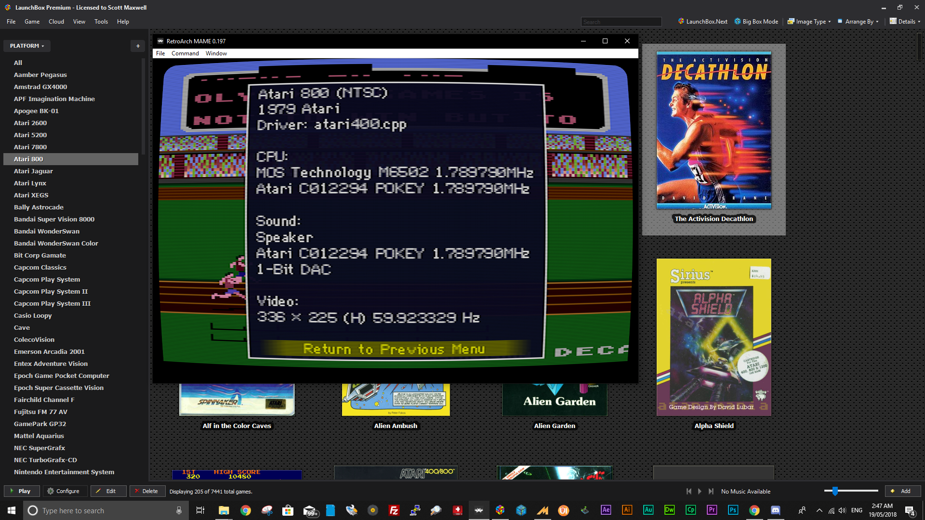Open File Explorer from taskbar
The height and width of the screenshot is (520, 925).
[x=224, y=510]
